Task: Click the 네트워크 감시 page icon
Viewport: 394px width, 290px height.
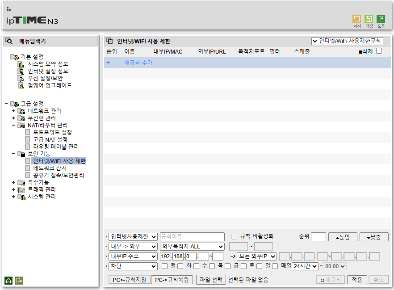Action: 28,168
